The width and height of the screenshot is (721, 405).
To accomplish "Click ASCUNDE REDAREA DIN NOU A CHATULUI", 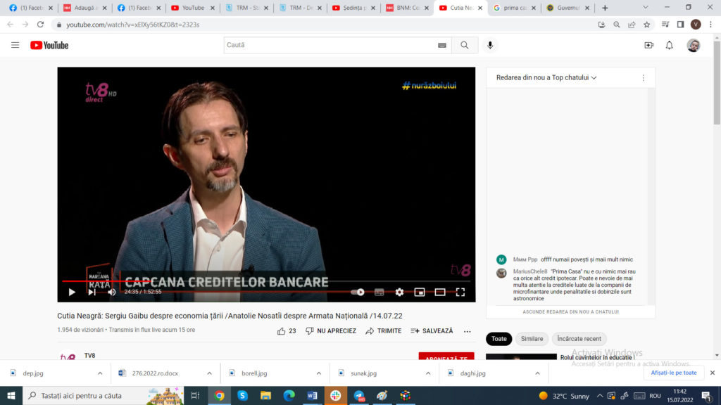I will 570,311.
